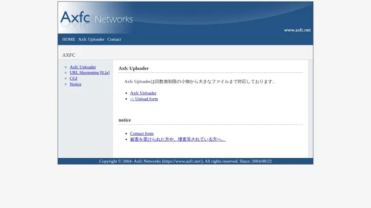This screenshot has width=371, height=208.
Task: Open the Contact navigation menu item
Action: [114, 39]
